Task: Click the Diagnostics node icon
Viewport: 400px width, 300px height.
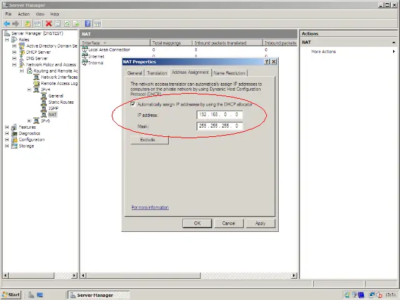Action: 14,133
